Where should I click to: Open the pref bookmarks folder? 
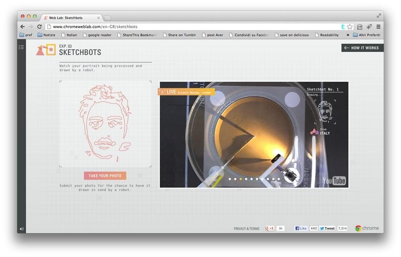(x=26, y=35)
